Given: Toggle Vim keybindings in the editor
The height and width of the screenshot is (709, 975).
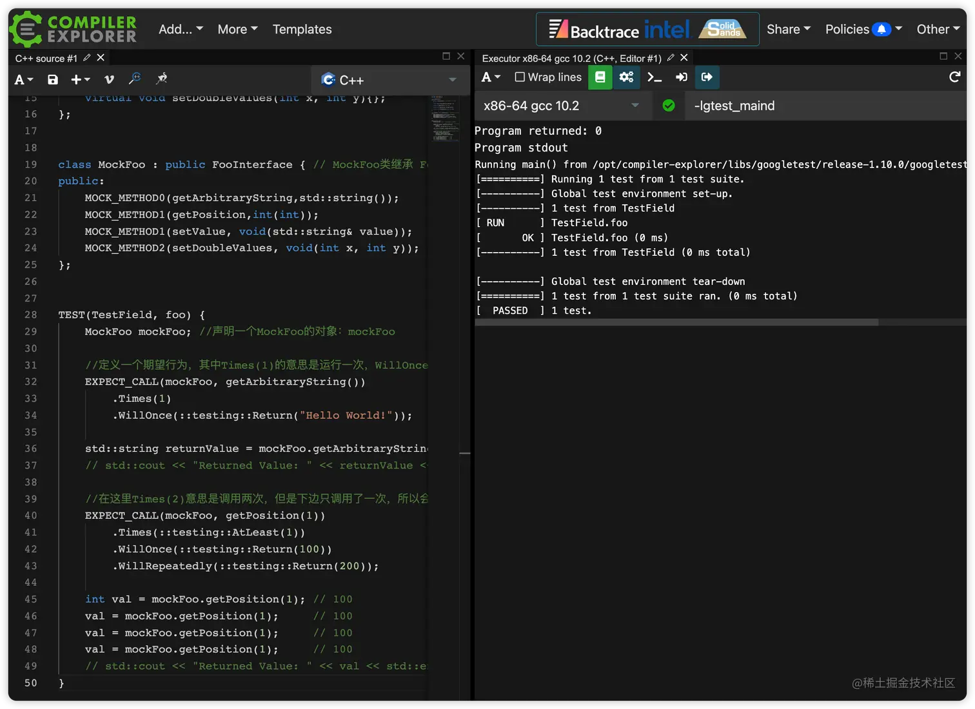Looking at the screenshot, I should point(109,80).
